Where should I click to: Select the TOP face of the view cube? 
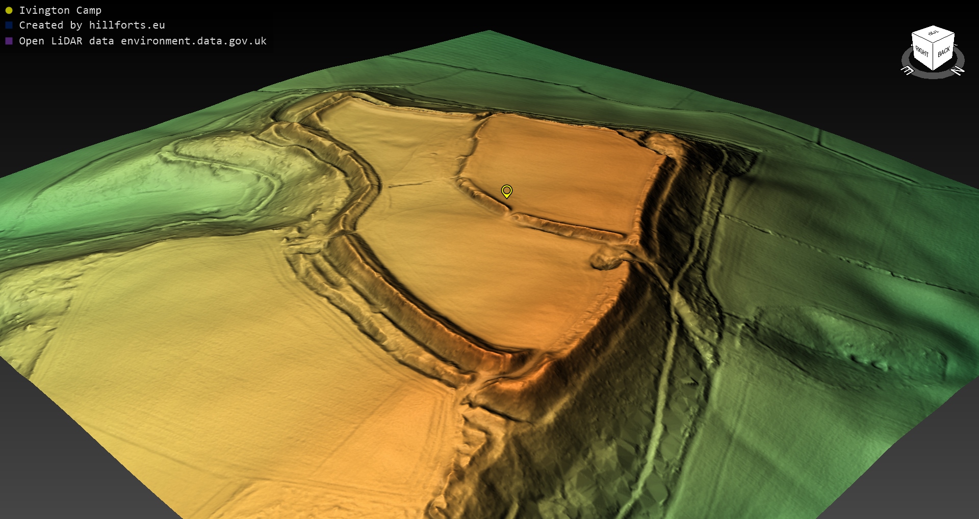click(933, 33)
